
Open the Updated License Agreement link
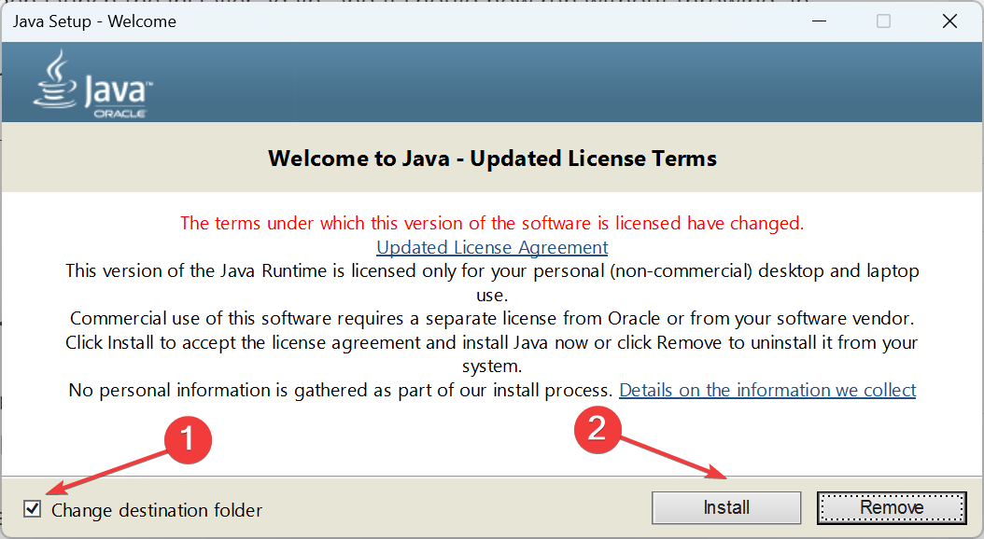(x=492, y=247)
